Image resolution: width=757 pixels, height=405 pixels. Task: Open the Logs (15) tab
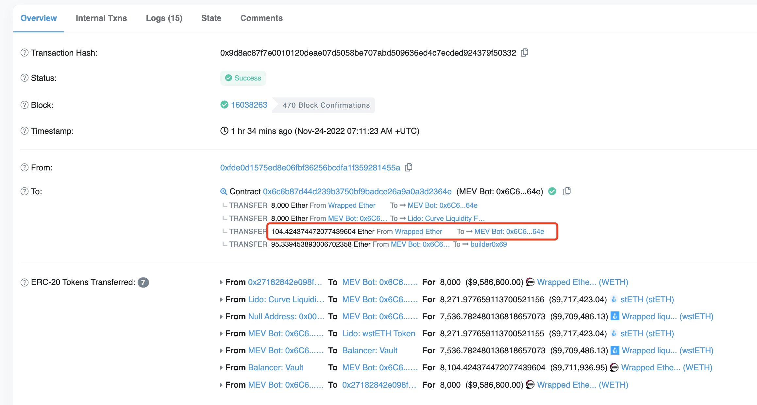click(164, 18)
